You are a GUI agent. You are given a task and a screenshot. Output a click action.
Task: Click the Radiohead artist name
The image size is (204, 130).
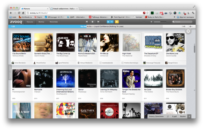[83, 56]
